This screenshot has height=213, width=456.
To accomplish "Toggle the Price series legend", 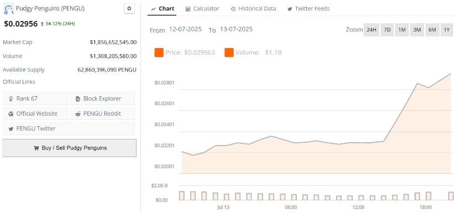I will (x=185, y=53).
